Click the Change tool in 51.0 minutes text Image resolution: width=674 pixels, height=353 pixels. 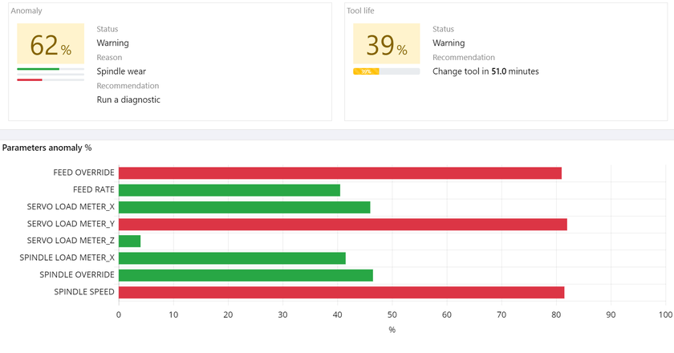(485, 71)
